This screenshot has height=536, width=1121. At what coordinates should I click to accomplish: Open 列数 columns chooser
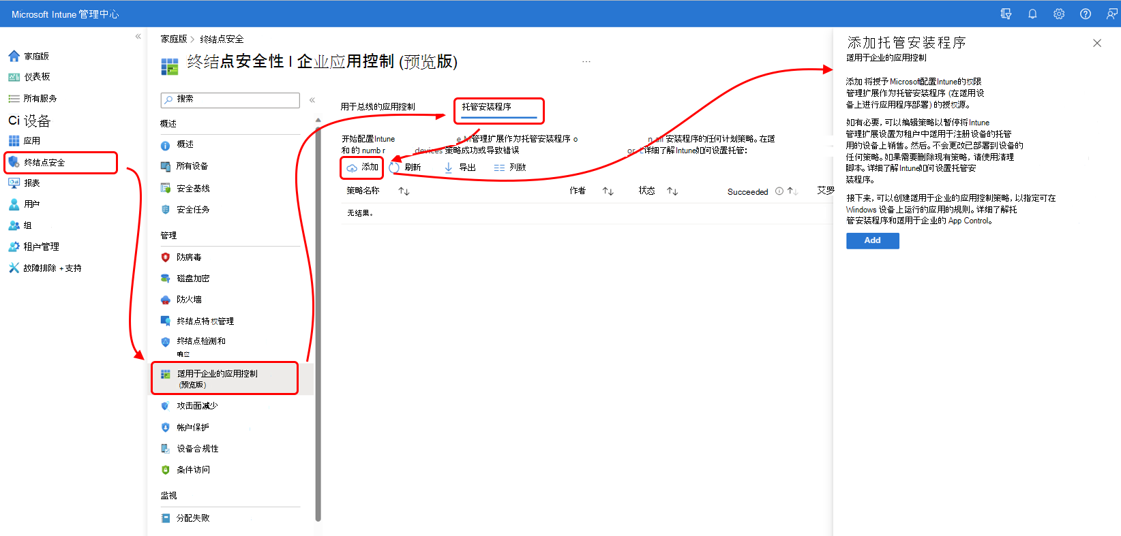510,168
